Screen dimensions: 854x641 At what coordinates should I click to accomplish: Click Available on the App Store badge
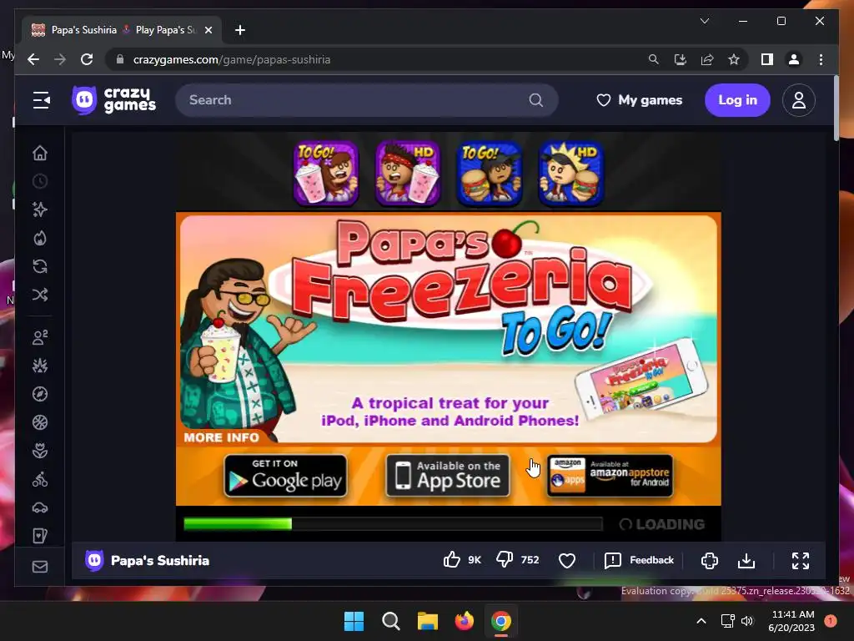tap(448, 476)
